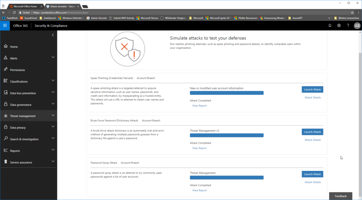
Task: Click the Search & investigation magnifier icon
Action: pos(6,139)
